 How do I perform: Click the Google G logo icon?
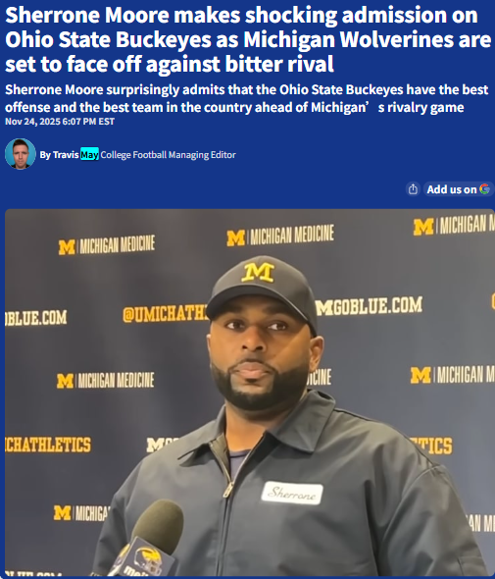pos(484,189)
